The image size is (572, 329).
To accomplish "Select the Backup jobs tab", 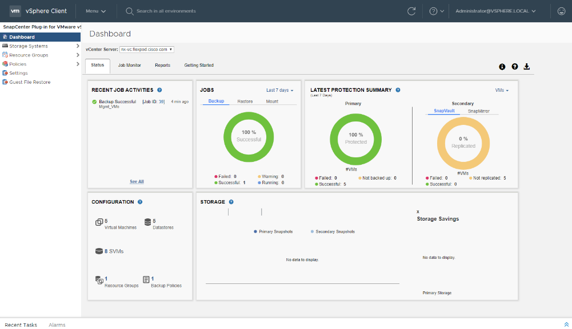I will click(x=216, y=101).
